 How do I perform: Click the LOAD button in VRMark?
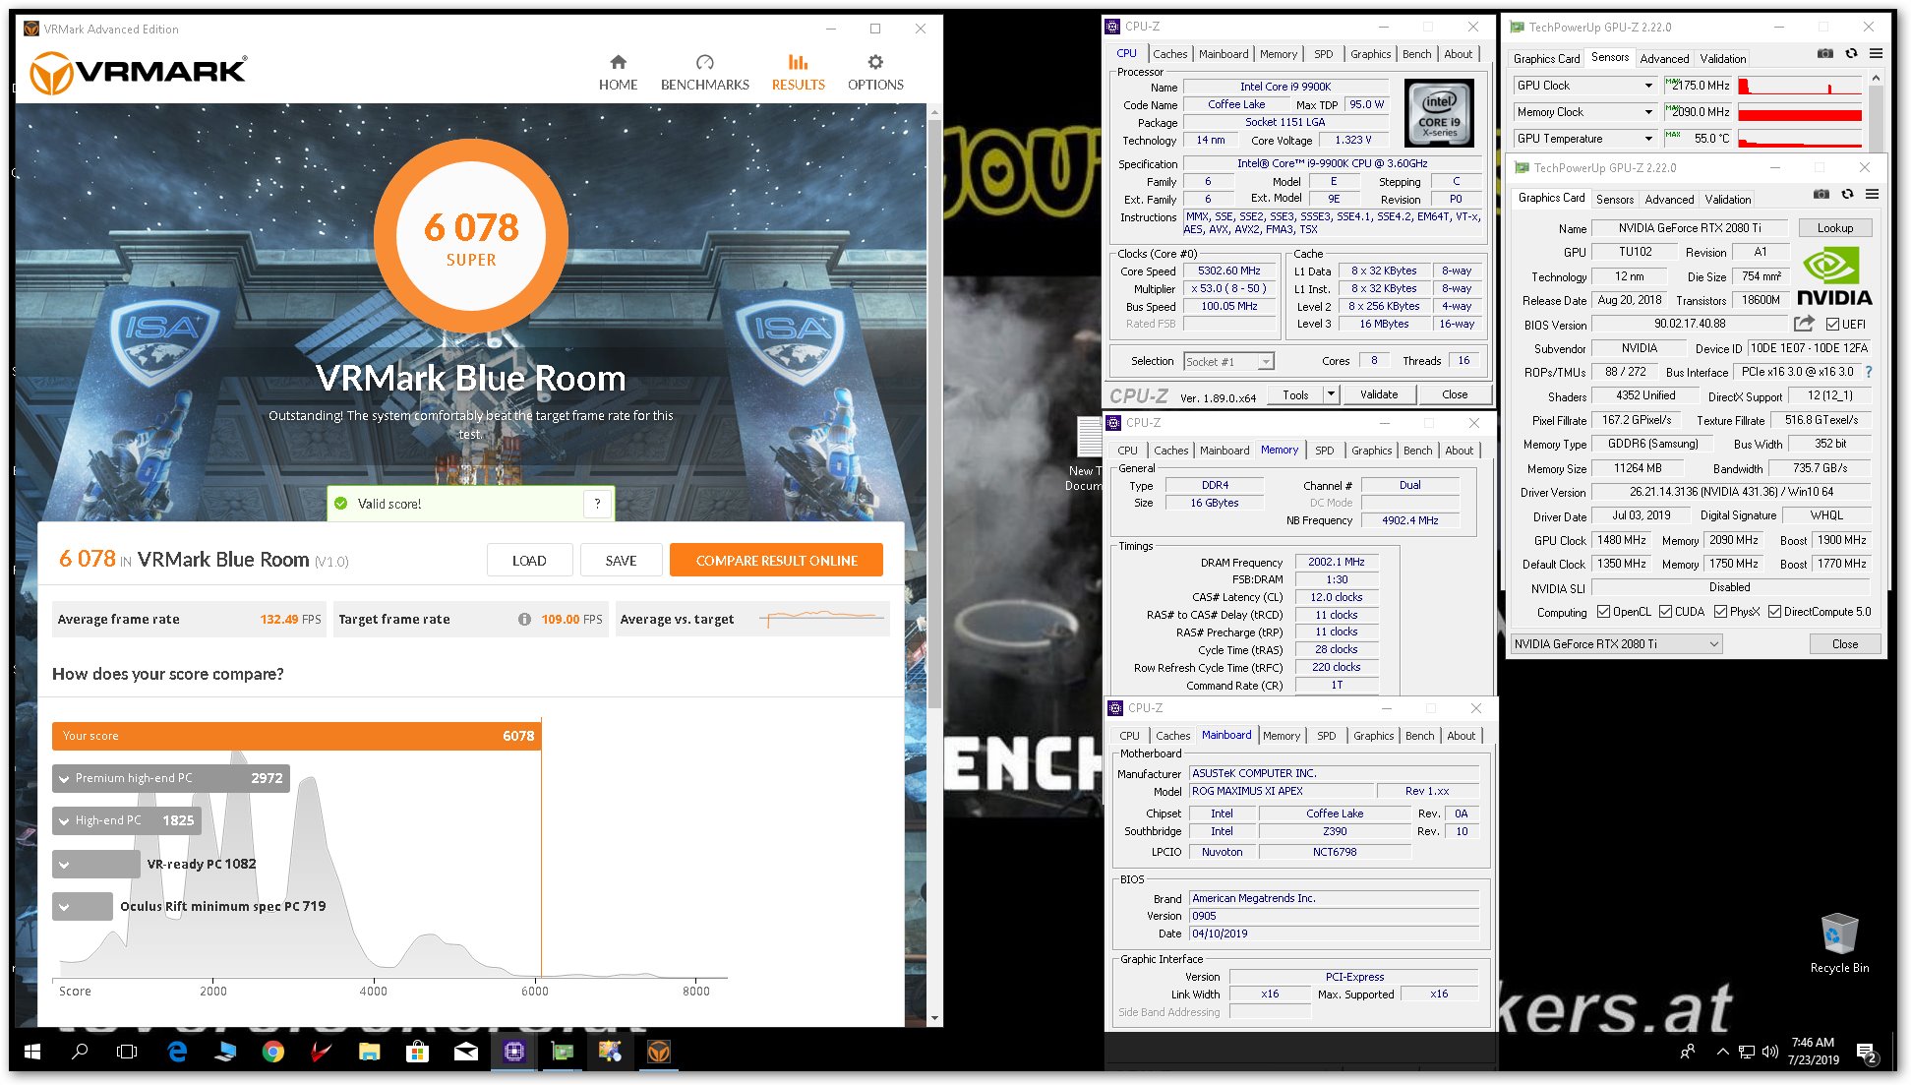(x=529, y=561)
